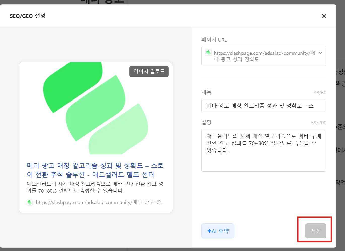345x251 pixels.
Task: Focus the 제목 title input field
Action: (264, 106)
